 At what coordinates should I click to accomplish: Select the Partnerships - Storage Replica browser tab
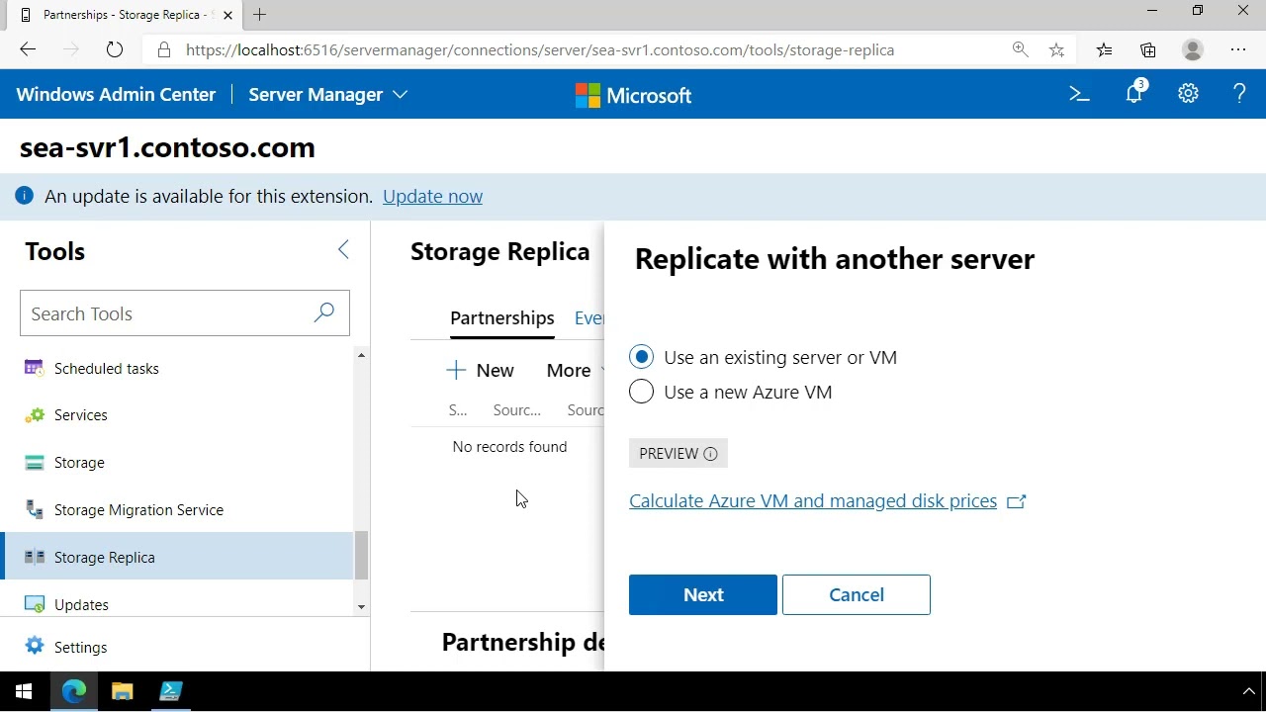pyautogui.click(x=123, y=15)
